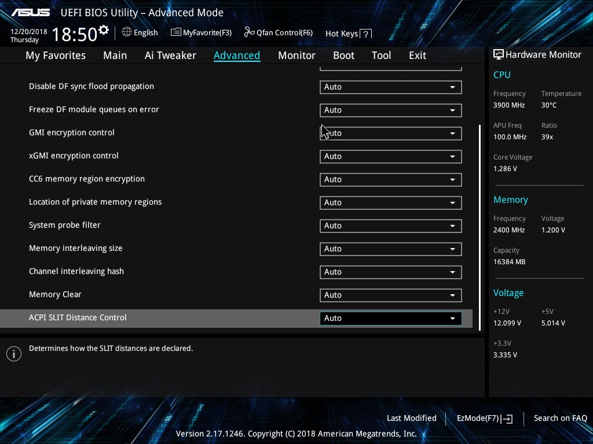Click the CPU section heading
593x444 pixels.
pos(502,75)
